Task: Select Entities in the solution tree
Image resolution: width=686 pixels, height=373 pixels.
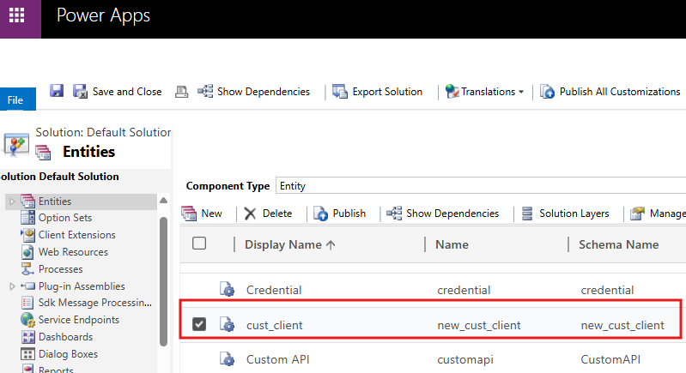Action: click(x=55, y=202)
